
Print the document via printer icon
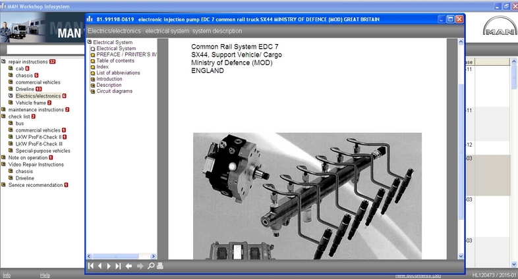(160, 266)
